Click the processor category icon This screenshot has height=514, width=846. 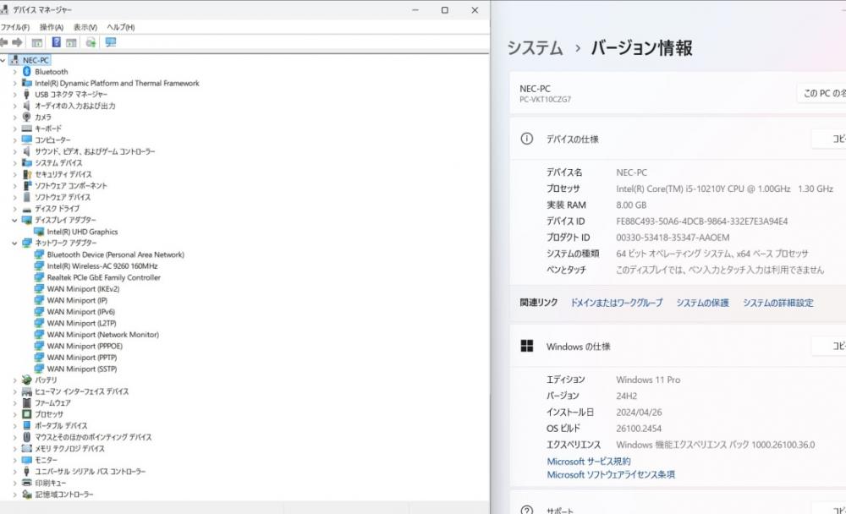coord(27,414)
